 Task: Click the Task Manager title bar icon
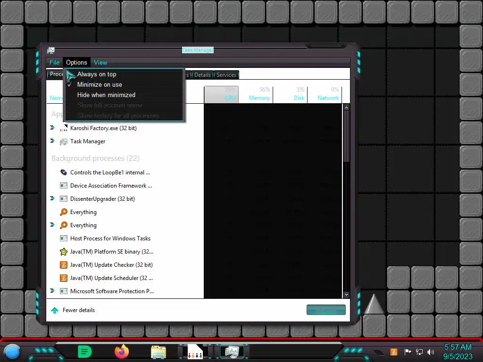point(51,50)
